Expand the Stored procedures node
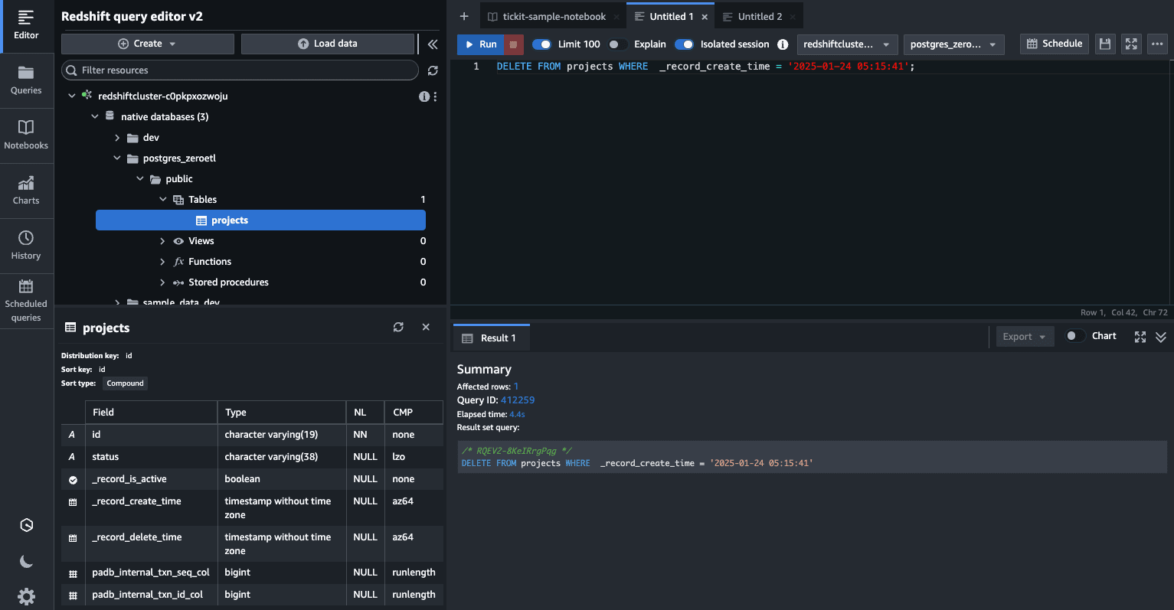Image resolution: width=1174 pixels, height=610 pixels. (162, 282)
